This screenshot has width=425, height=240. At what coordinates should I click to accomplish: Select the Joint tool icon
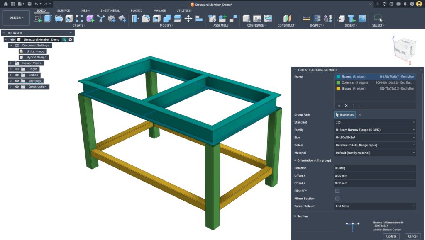tap(212, 18)
